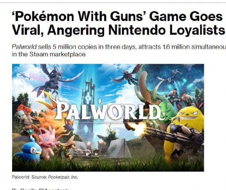Image resolution: width=226 pixels, height=190 pixels.
Task: Click the two armed humans at right
Action: [180, 96]
